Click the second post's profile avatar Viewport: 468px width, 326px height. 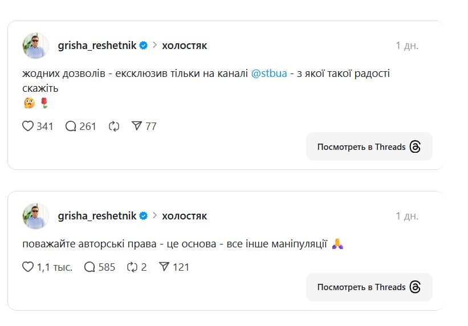(35, 216)
